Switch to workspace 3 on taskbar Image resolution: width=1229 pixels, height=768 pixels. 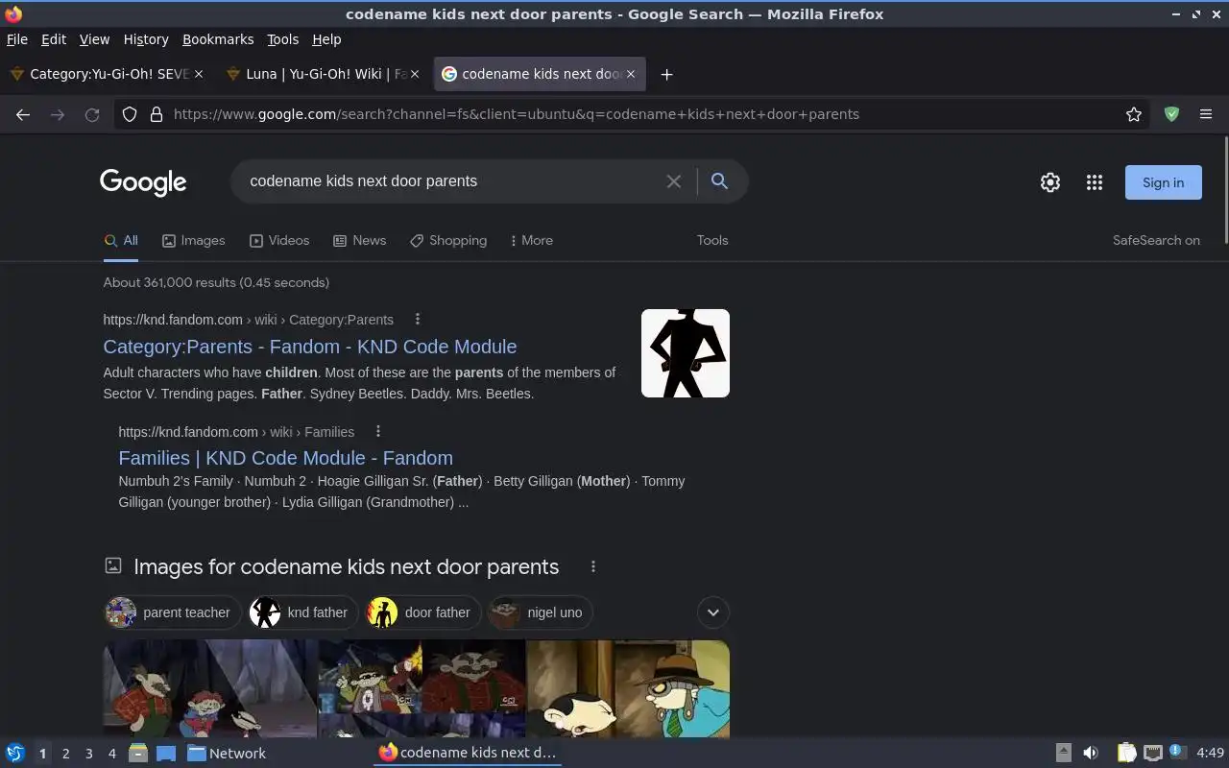(88, 754)
